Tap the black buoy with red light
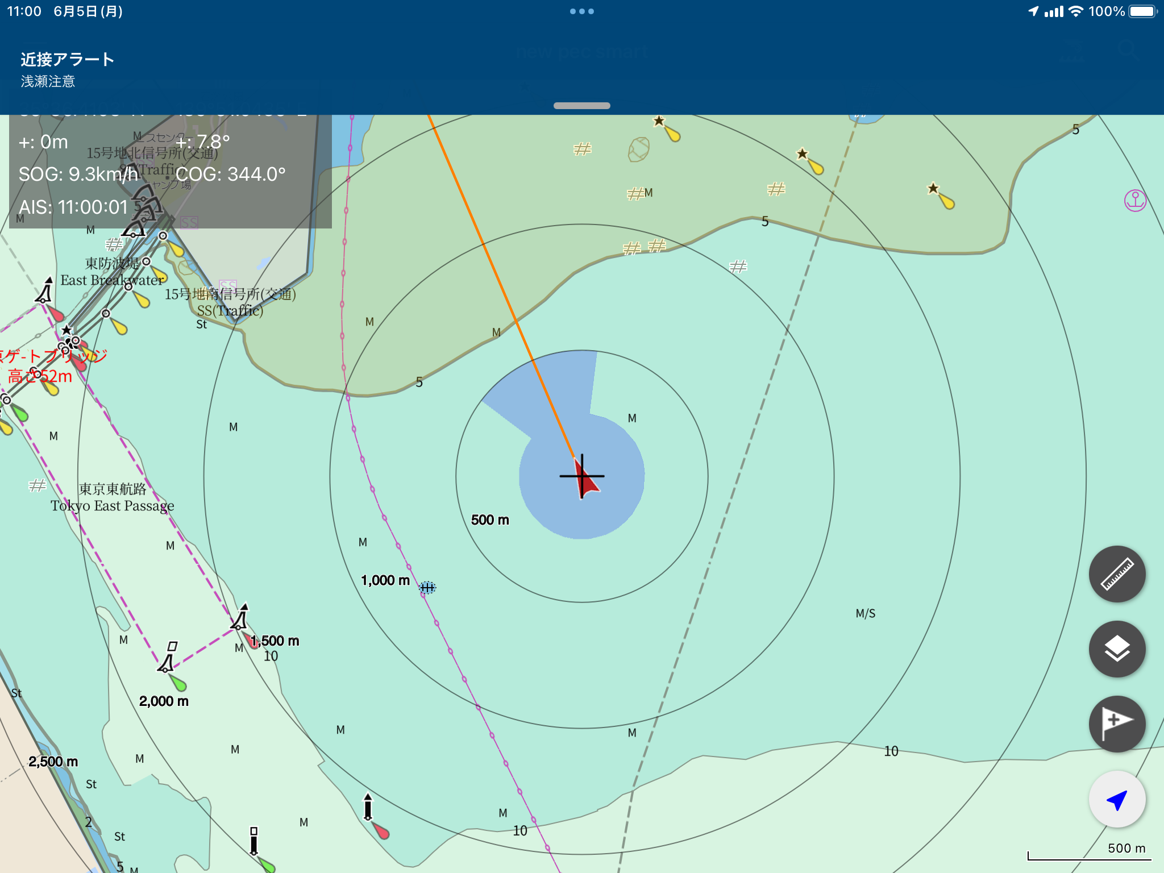Screen dimensions: 1164x873 (368, 808)
